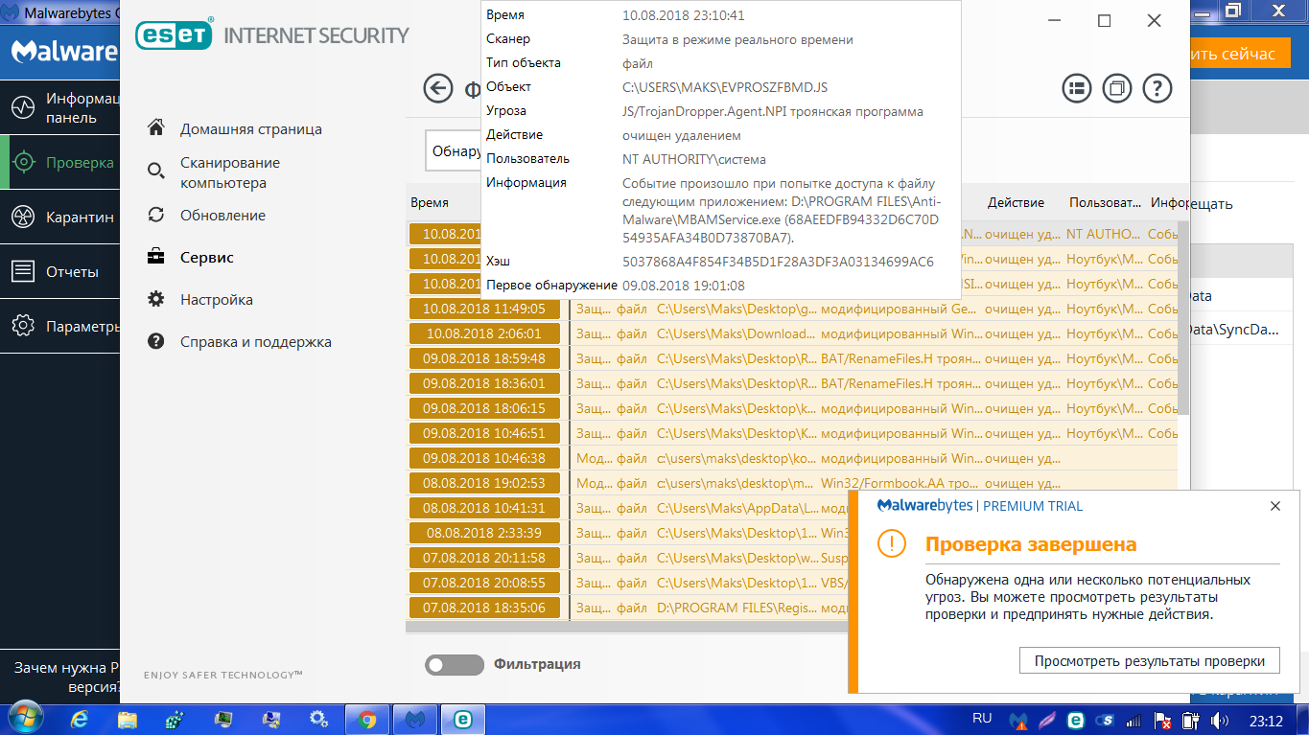Click the ESET help and support icon
This screenshot has width=1309, height=735.
tap(155, 341)
